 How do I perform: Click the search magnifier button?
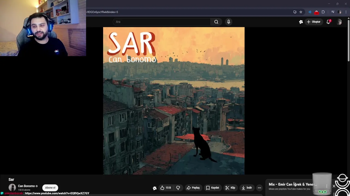pyautogui.click(x=216, y=22)
